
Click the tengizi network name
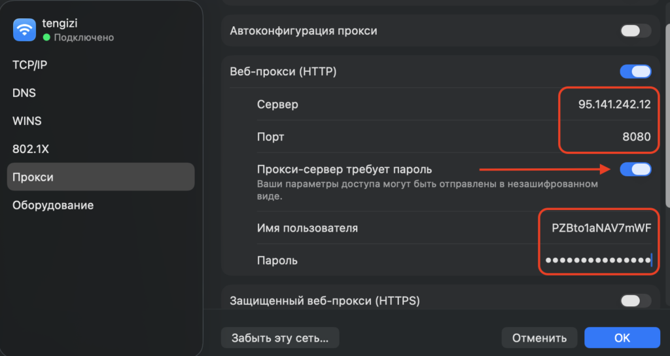pyautogui.click(x=60, y=24)
